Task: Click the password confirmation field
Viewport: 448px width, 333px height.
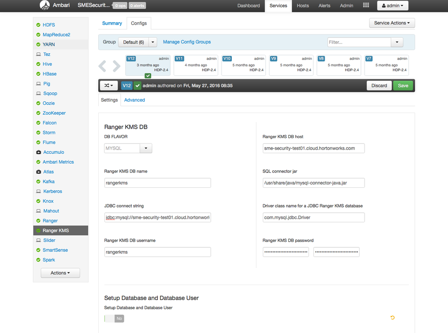Action: pyautogui.click(x=336, y=252)
